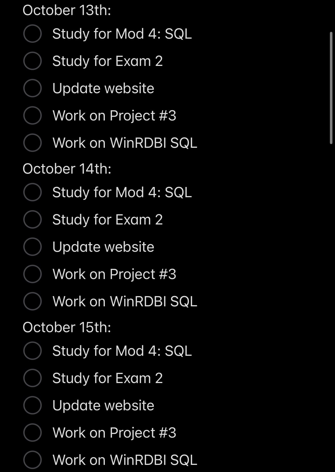Check October 14th Work on WinRDBI SQL

click(32, 301)
